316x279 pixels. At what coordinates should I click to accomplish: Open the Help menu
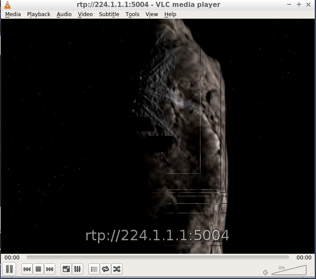pos(170,14)
